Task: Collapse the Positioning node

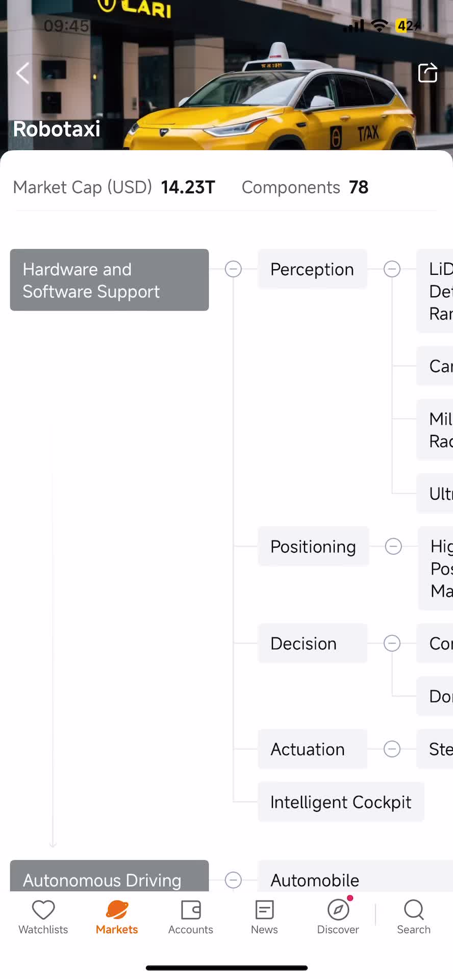Action: coord(393,546)
